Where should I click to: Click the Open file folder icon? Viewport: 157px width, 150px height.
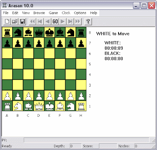coord(15,22)
